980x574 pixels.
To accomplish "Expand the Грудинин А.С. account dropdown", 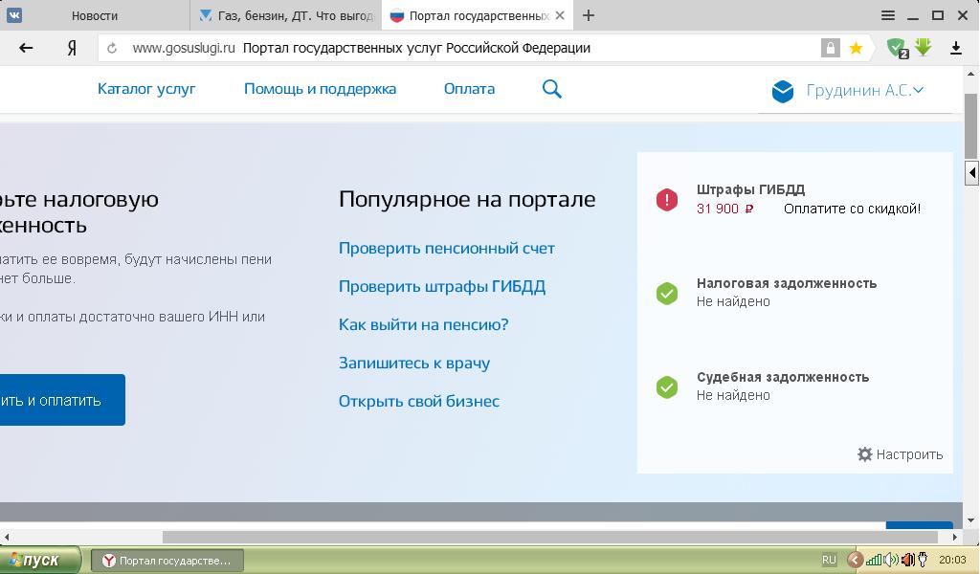I will [x=863, y=91].
